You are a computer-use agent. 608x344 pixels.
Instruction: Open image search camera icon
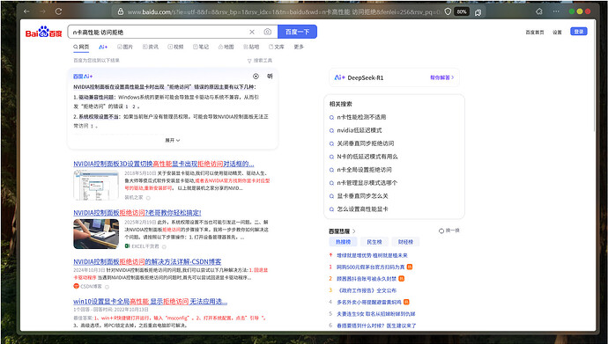(268, 32)
